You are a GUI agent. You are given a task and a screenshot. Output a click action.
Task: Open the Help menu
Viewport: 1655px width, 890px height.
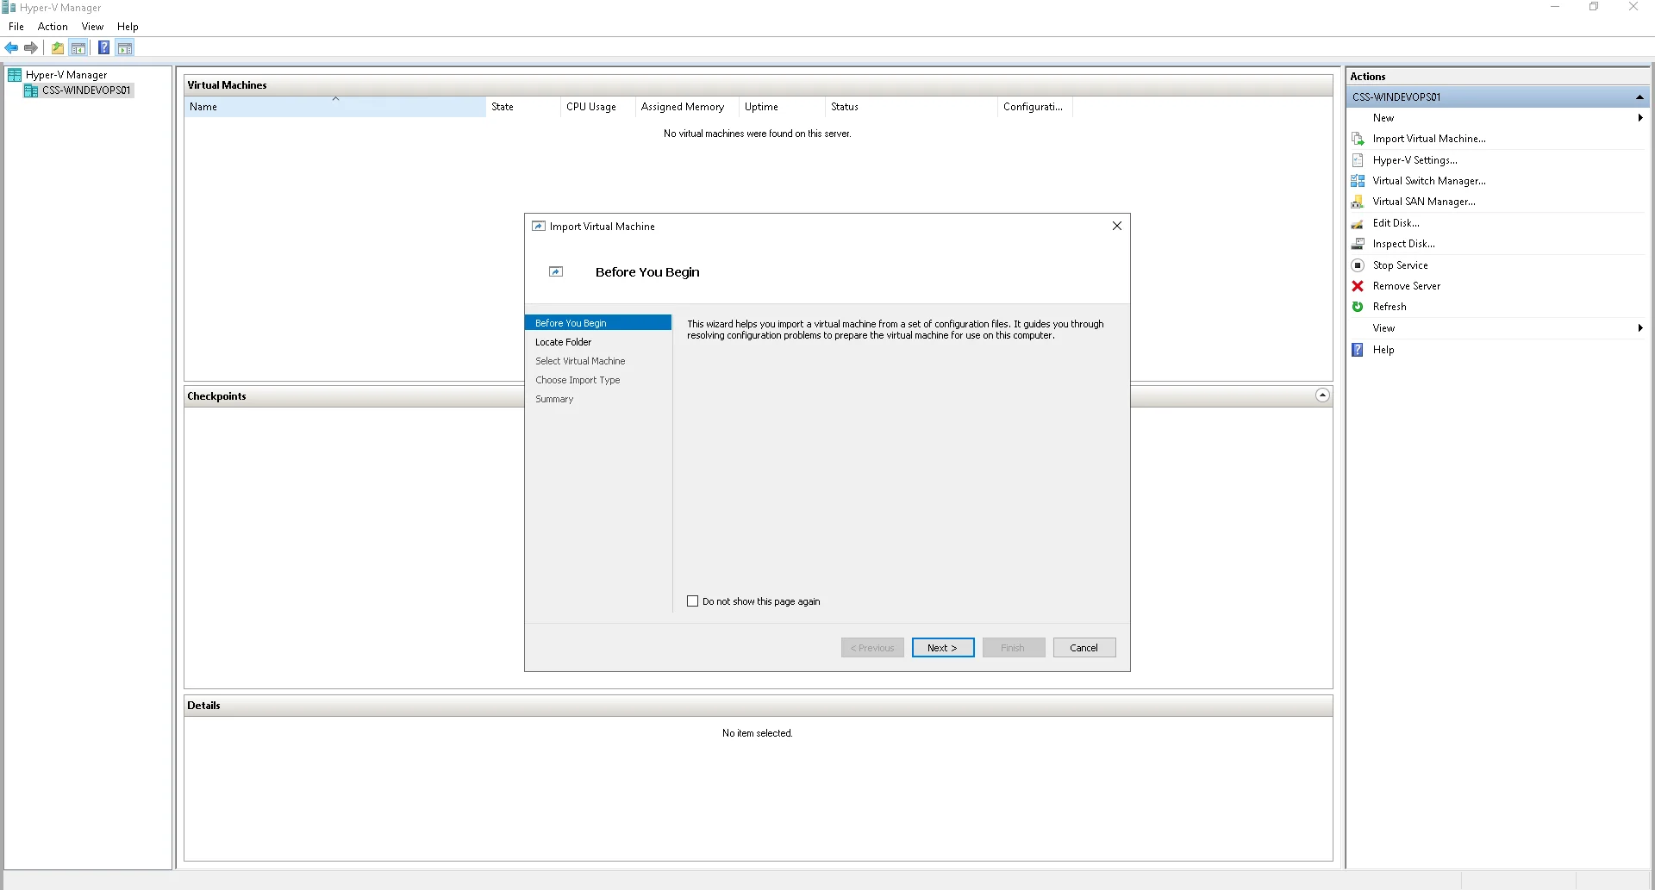tap(128, 27)
